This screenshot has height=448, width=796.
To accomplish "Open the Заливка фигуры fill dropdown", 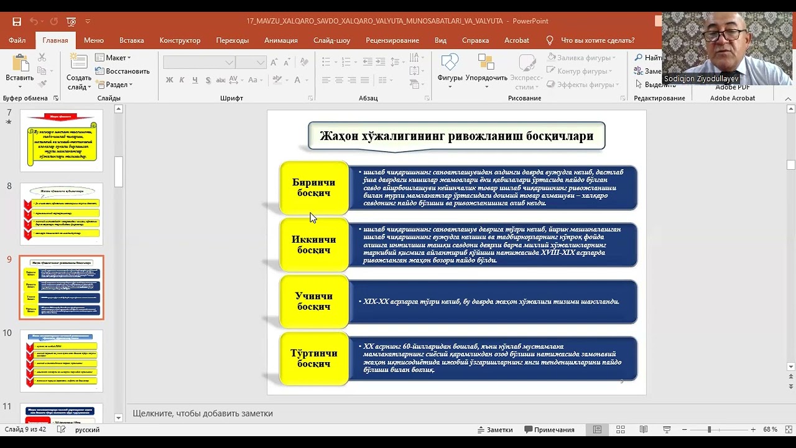I will coord(581,58).
